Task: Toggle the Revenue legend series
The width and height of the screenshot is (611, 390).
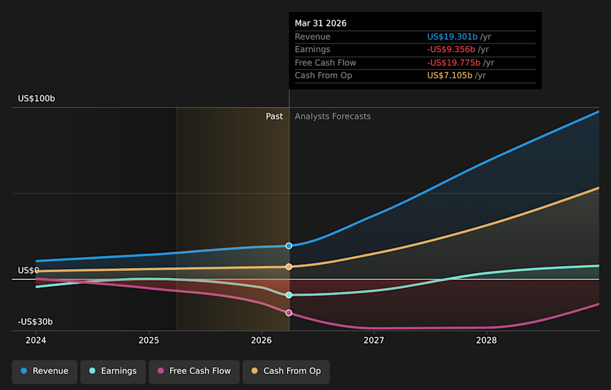Action: coord(45,372)
